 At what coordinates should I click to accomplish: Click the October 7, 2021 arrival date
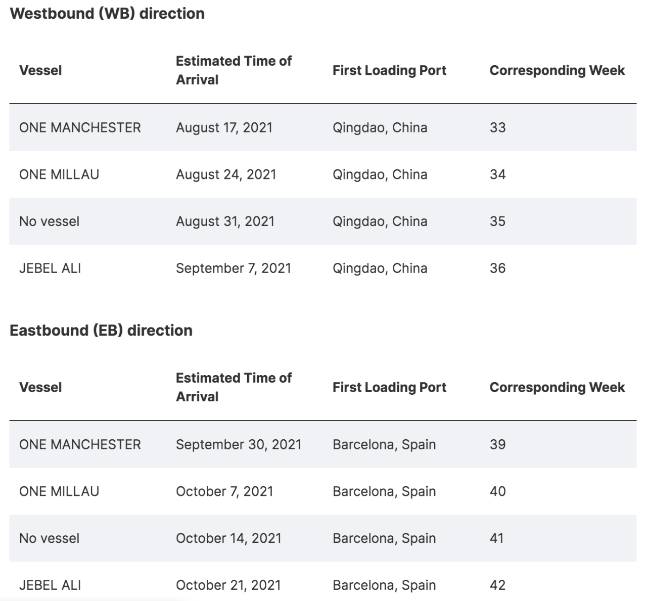coord(224,491)
